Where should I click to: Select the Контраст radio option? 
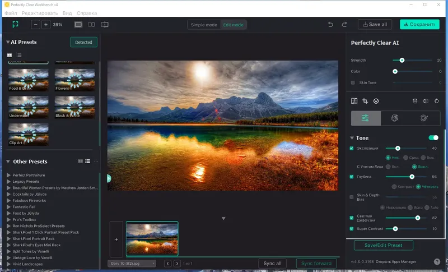[395, 186]
